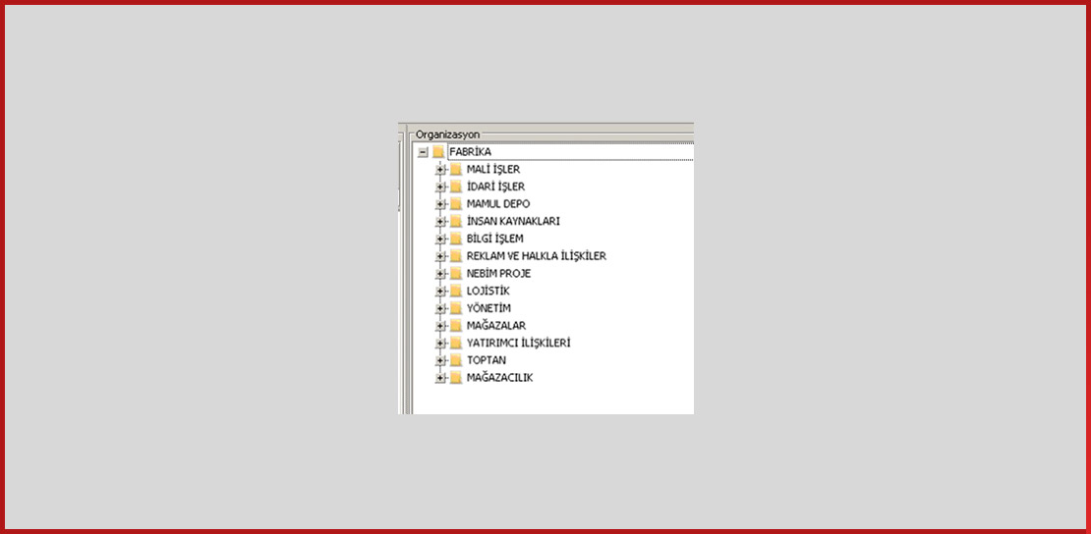
Task: Click the İNSAN KAYNAKLARI folder icon
Action: (x=456, y=221)
